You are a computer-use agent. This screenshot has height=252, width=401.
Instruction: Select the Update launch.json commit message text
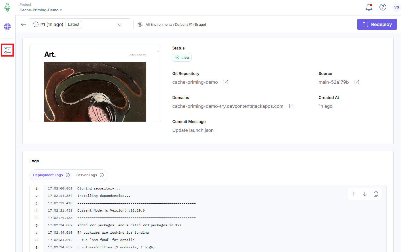193,130
